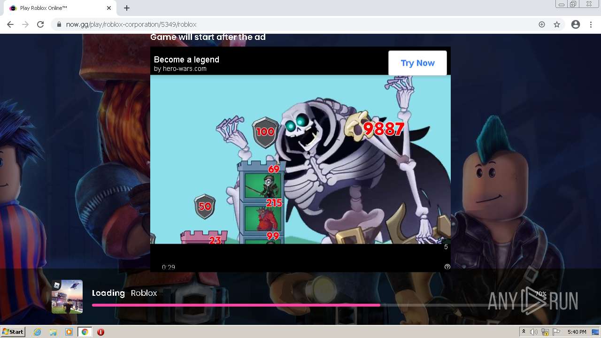Open the hero-wars.com advertiser link
601x338 pixels.
click(180, 69)
